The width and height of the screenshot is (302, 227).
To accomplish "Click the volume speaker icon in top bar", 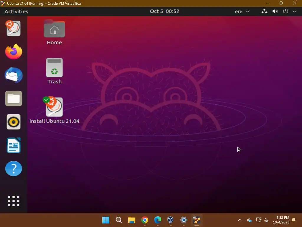I will [275, 12].
